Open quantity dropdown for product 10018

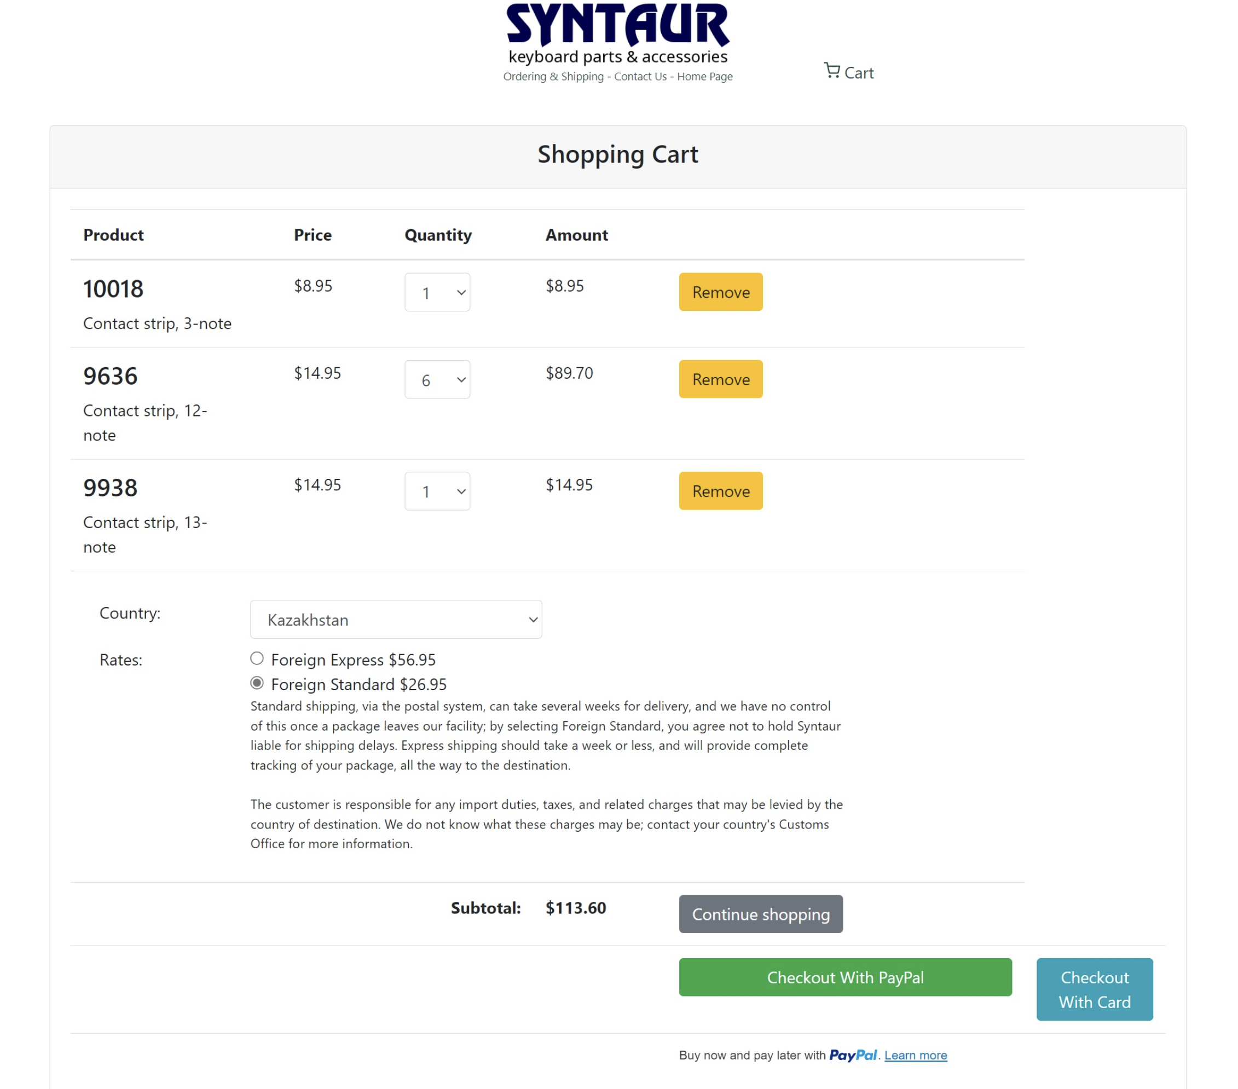(437, 293)
